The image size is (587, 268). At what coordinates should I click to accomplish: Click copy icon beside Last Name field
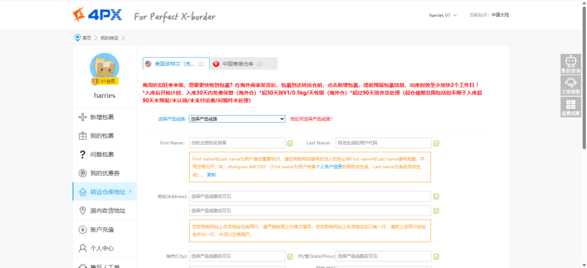pyautogui.click(x=436, y=143)
